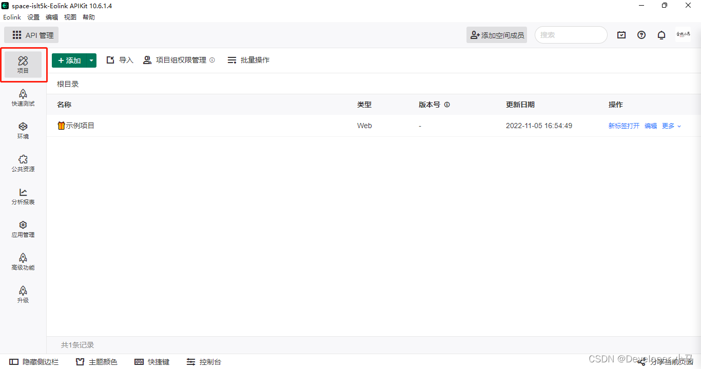Viewport: 701px width, 369px height.
Task: Click the info icon next to 版本号
Action: tap(447, 105)
